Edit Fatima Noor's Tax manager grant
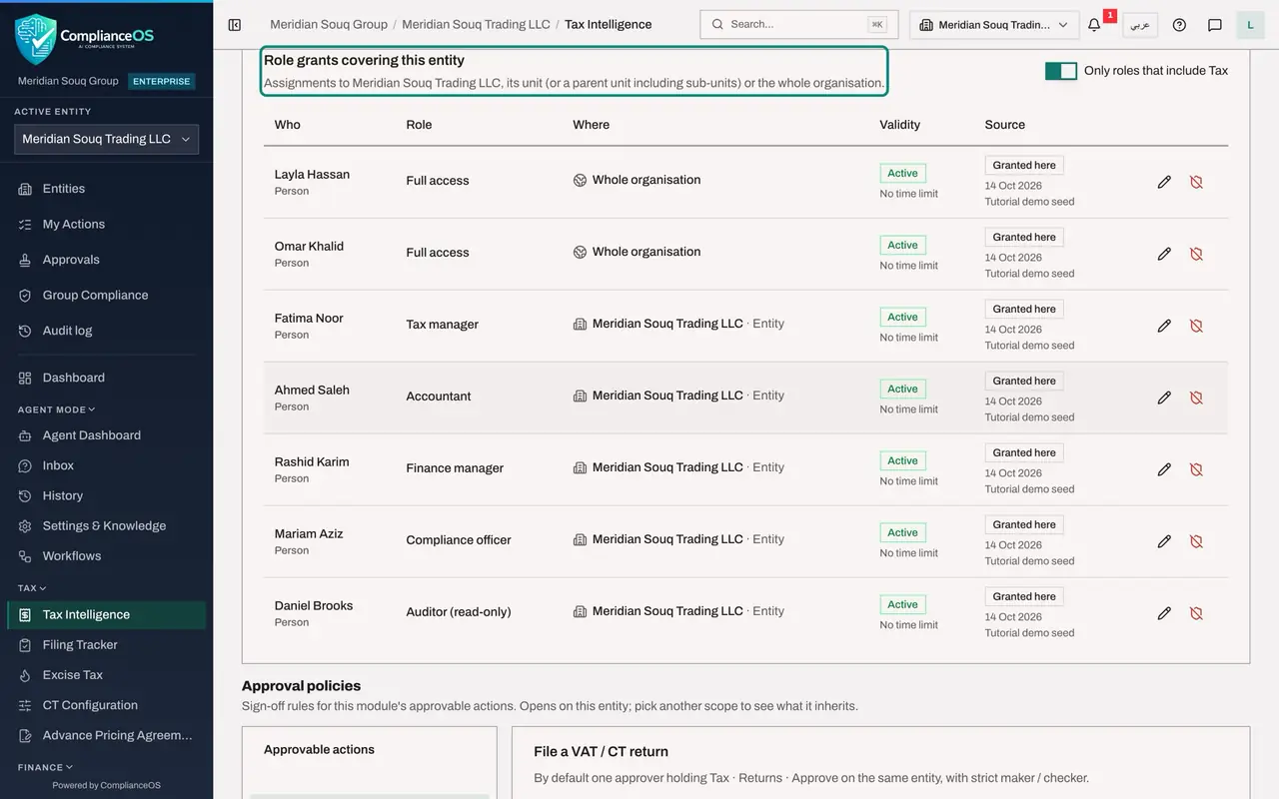The width and height of the screenshot is (1279, 799). (x=1164, y=326)
